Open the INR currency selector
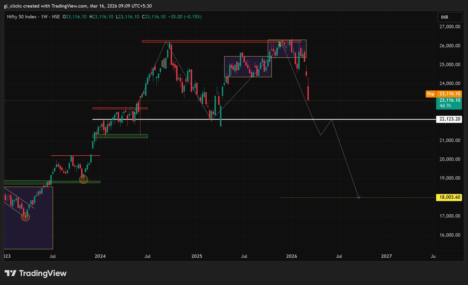This screenshot has height=285, width=468. (x=450, y=17)
